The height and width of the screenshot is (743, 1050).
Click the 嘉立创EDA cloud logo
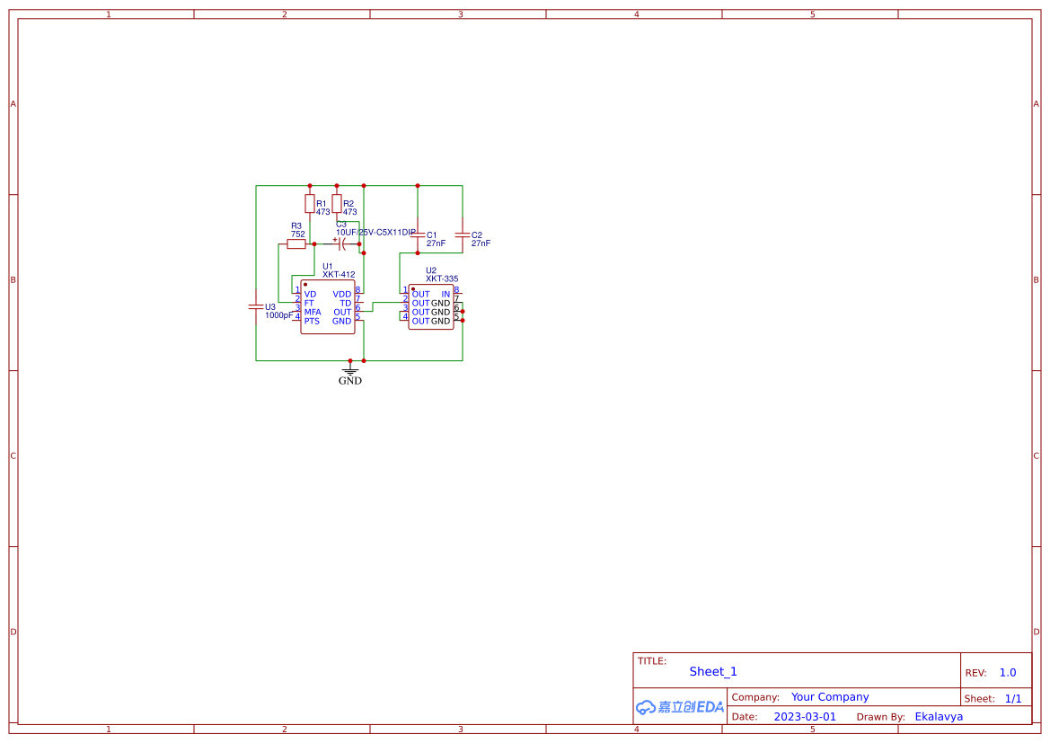coord(679,707)
